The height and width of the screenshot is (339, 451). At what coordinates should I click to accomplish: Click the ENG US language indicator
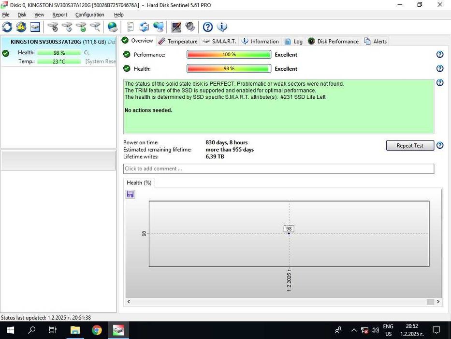[x=388, y=330]
